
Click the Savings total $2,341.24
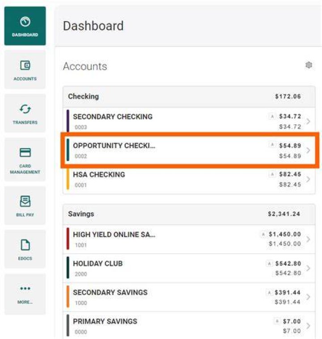[x=284, y=214]
